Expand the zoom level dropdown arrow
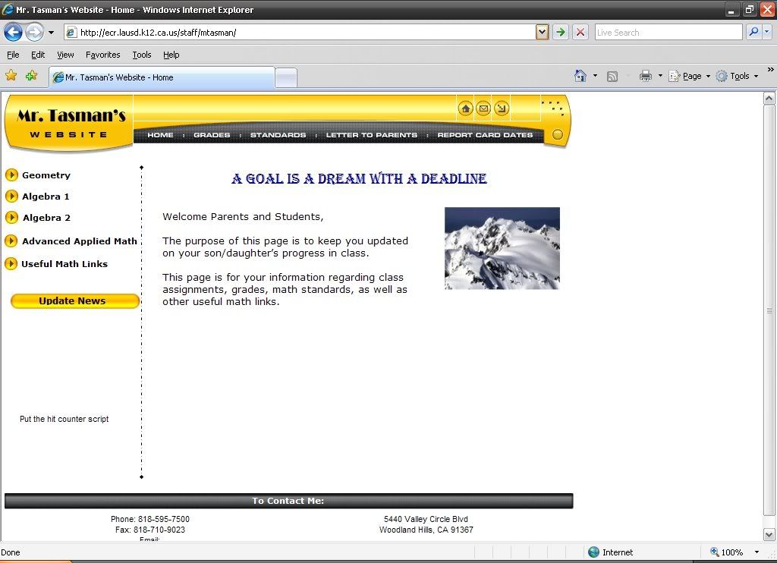This screenshot has height=563, width=777. tap(757, 552)
